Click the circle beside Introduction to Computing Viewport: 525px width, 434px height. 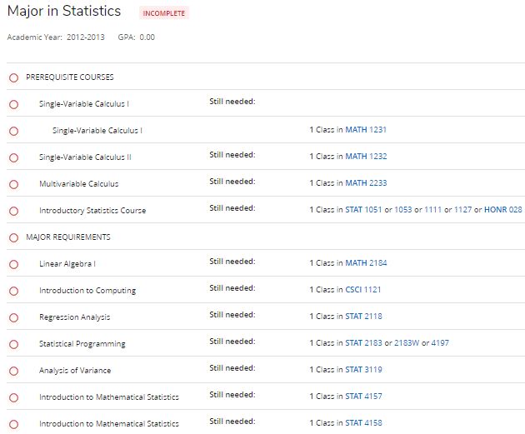13,291
